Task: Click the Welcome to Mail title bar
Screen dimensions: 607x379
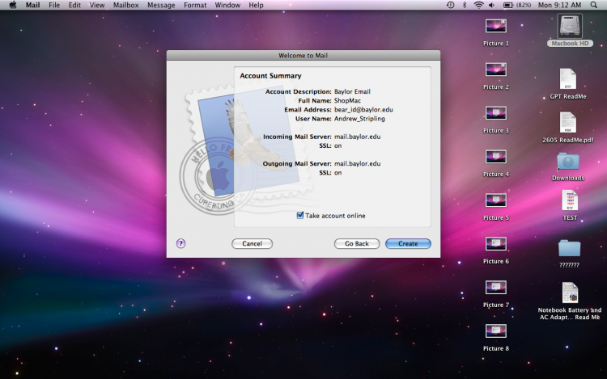Action: (303, 55)
